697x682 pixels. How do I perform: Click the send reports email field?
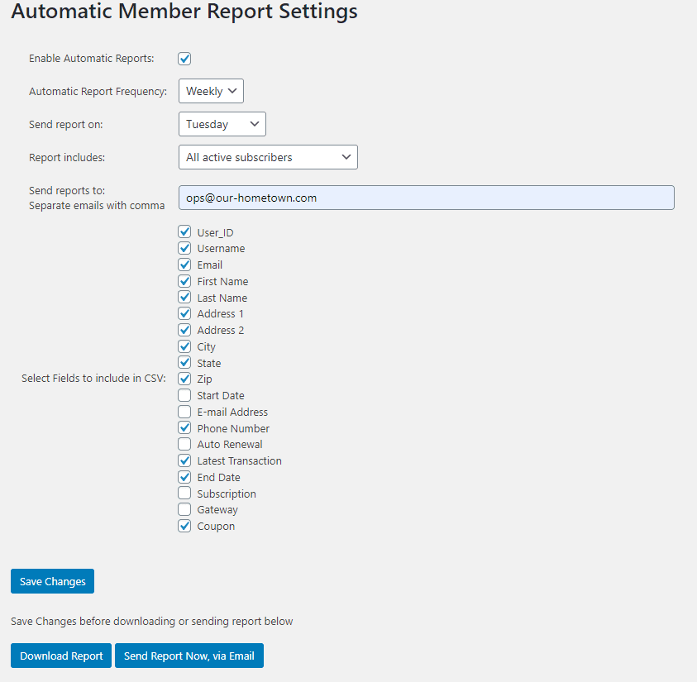click(427, 198)
